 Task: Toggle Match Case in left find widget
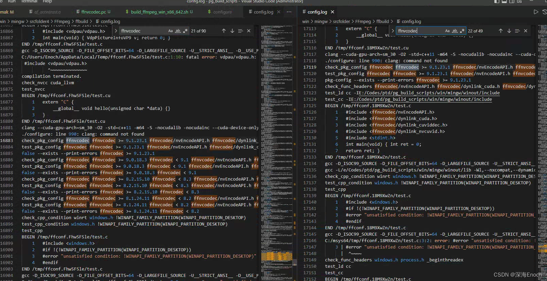[170, 31]
